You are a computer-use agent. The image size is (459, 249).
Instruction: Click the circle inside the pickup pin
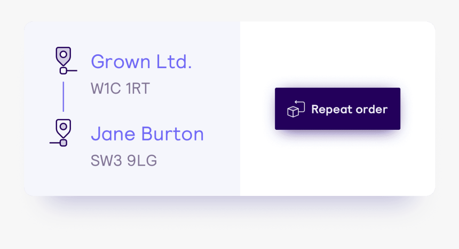point(63,54)
